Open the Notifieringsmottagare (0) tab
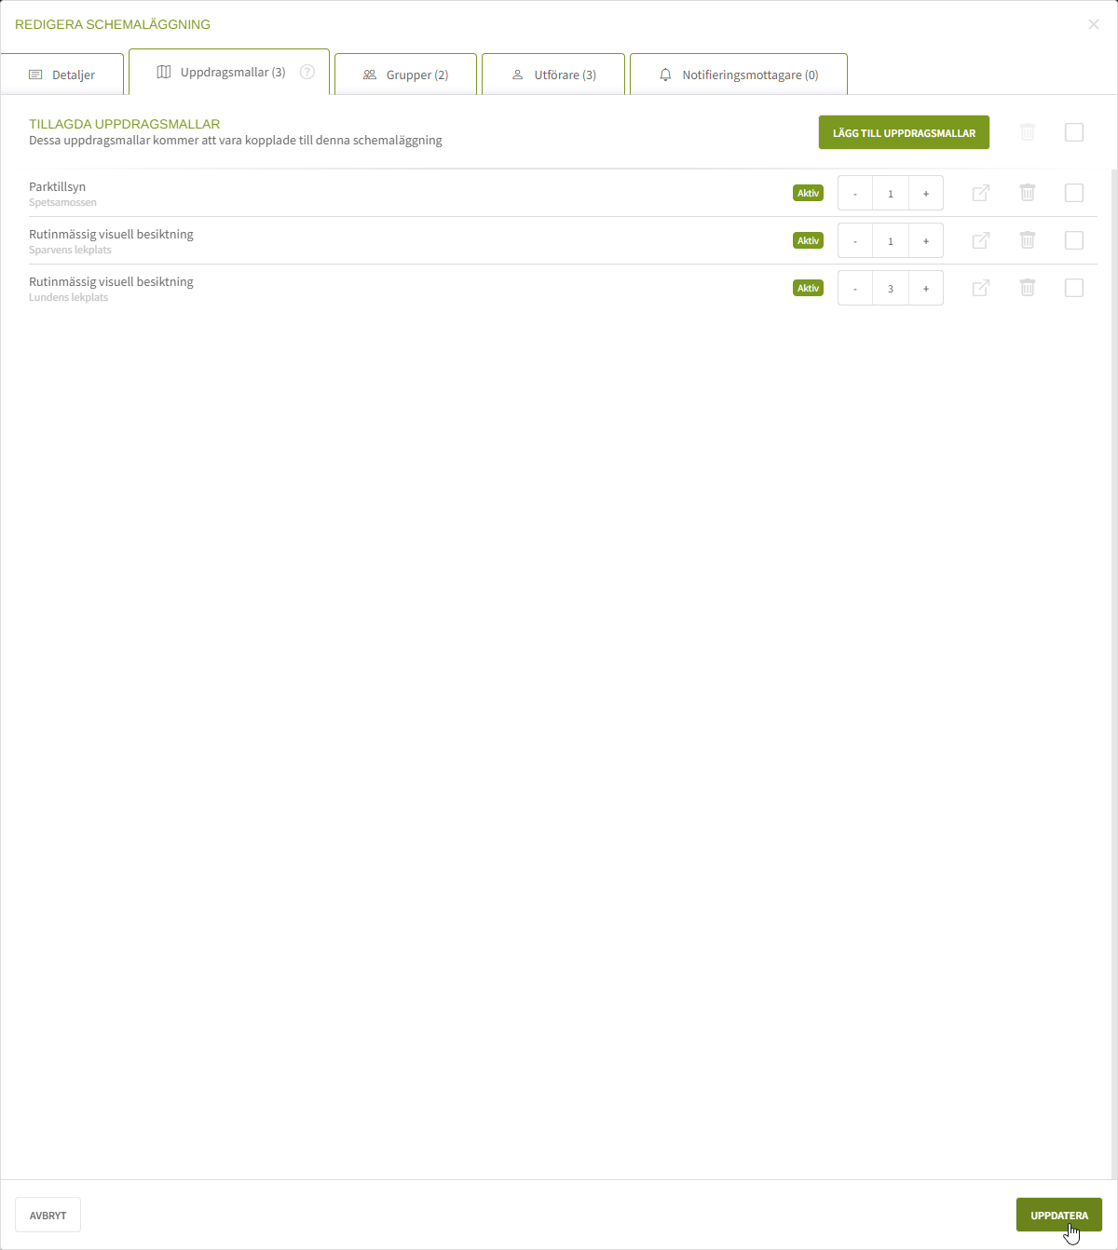Screen dimensions: 1118x1250 click(739, 75)
